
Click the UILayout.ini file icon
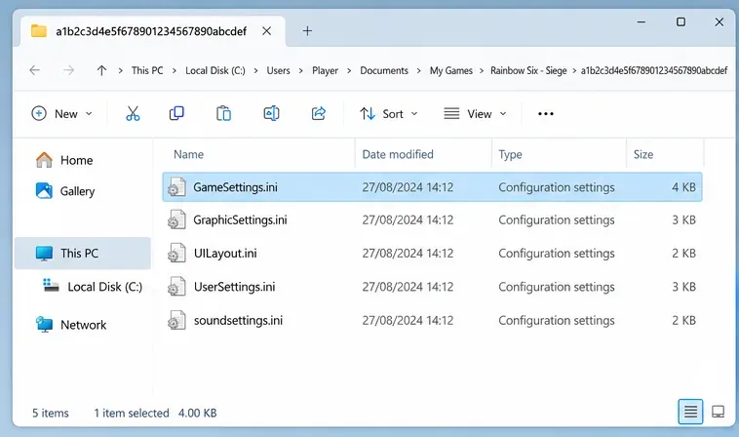pos(176,254)
